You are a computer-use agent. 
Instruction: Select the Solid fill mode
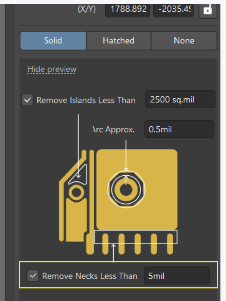[53, 40]
